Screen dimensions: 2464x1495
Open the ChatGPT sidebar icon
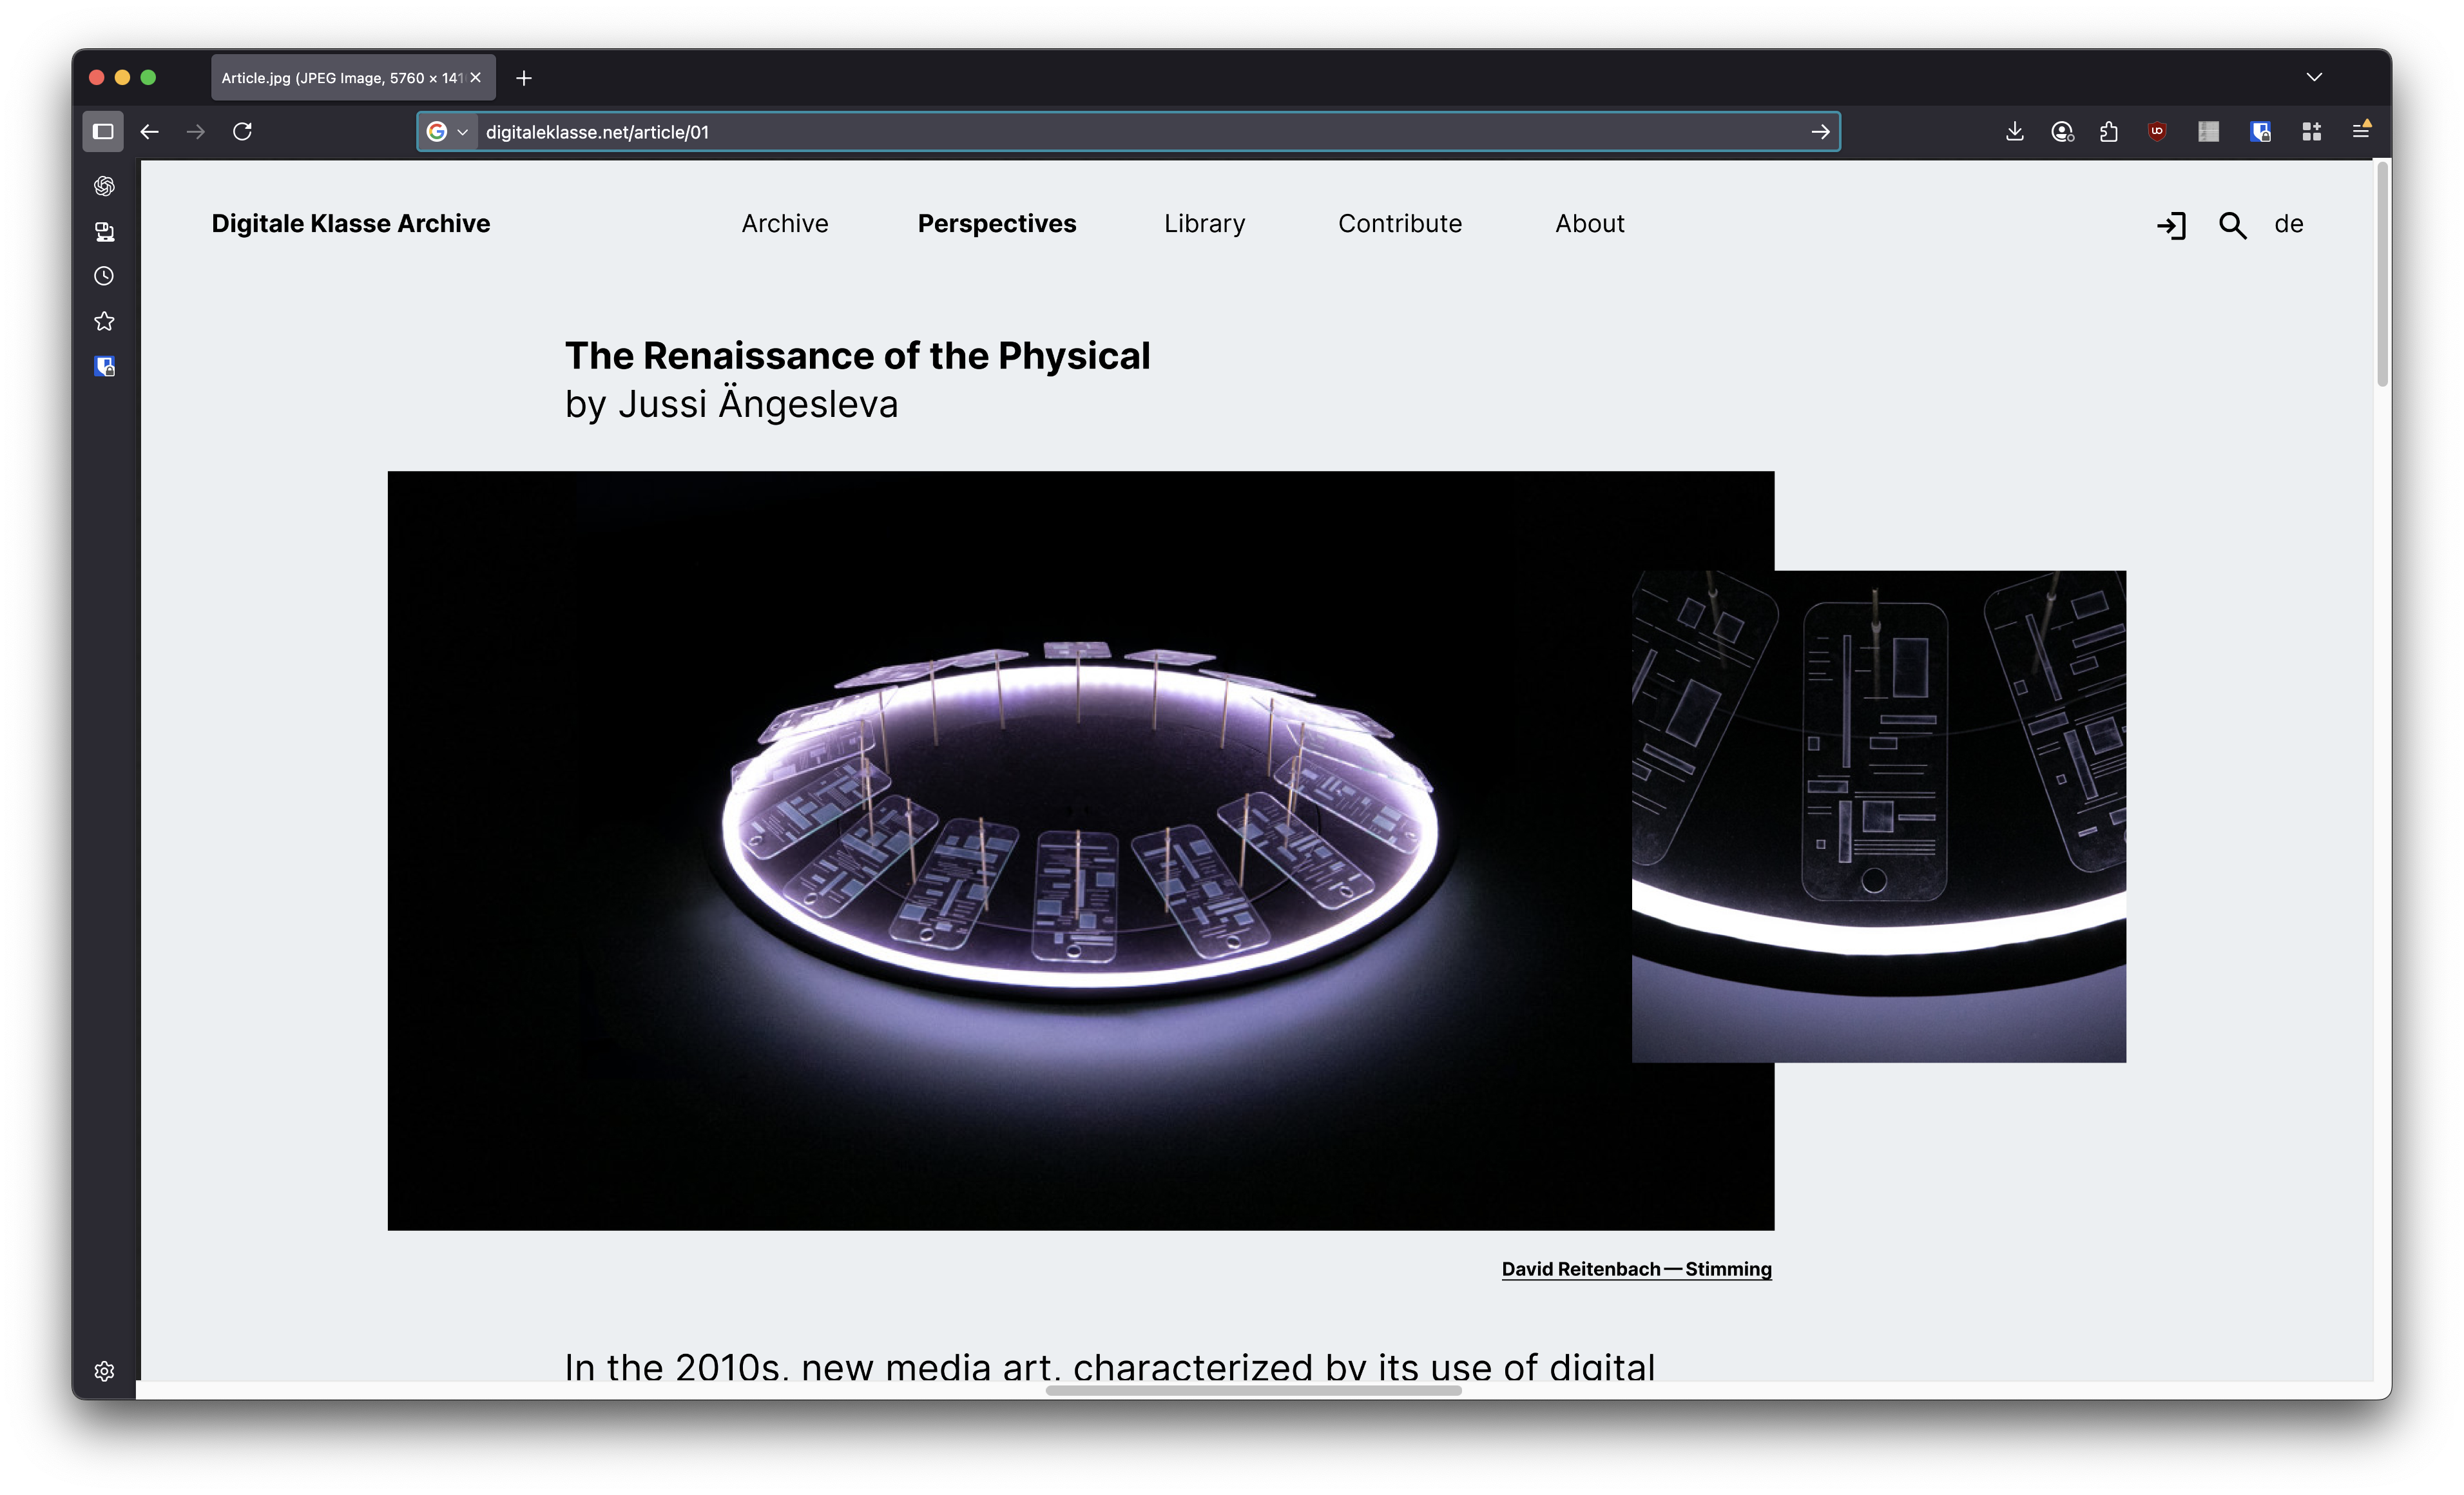pos(104,186)
